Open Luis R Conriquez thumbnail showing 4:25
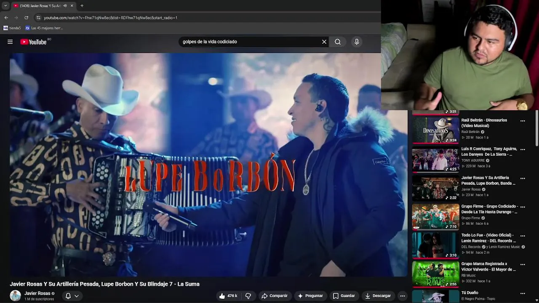This screenshot has width=539, height=303. (435, 159)
